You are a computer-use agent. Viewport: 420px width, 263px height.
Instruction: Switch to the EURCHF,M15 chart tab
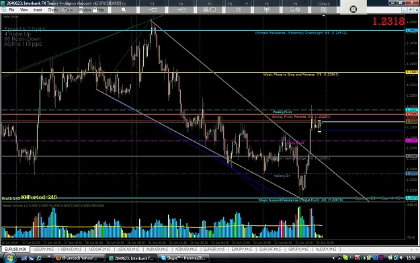click(x=270, y=250)
